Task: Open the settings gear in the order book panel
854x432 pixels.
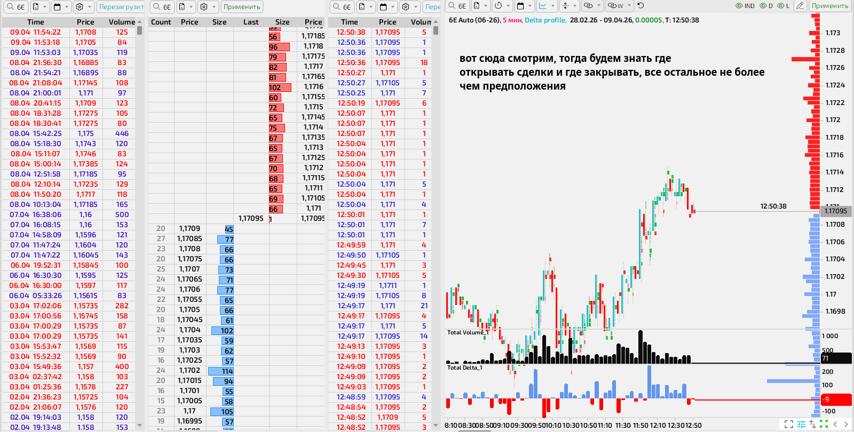Action: (203, 7)
